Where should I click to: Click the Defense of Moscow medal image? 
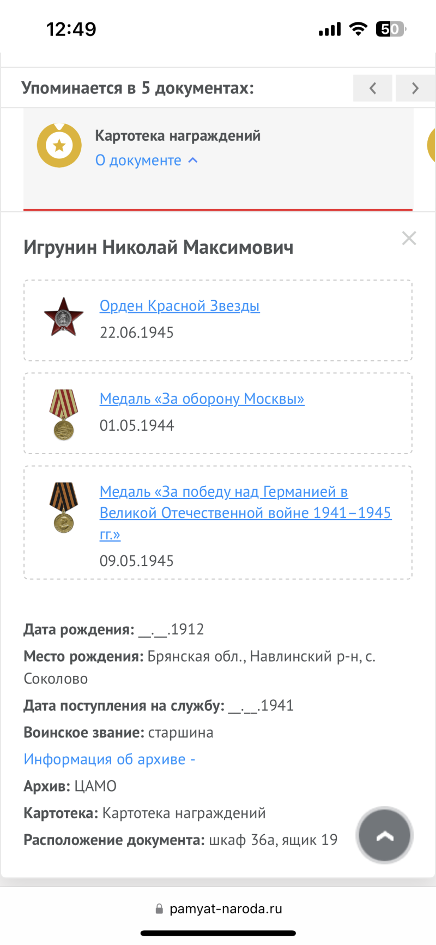click(64, 414)
